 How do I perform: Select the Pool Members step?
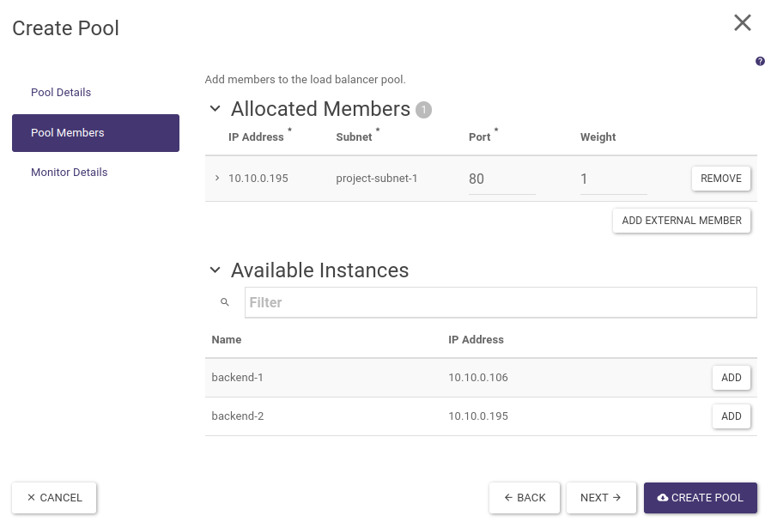pyautogui.click(x=95, y=133)
